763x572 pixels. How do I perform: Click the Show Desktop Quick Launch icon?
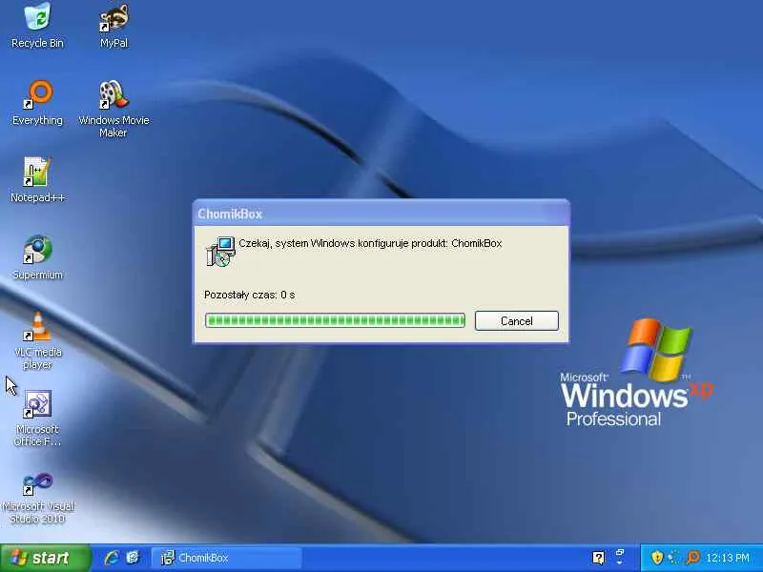click(x=133, y=558)
